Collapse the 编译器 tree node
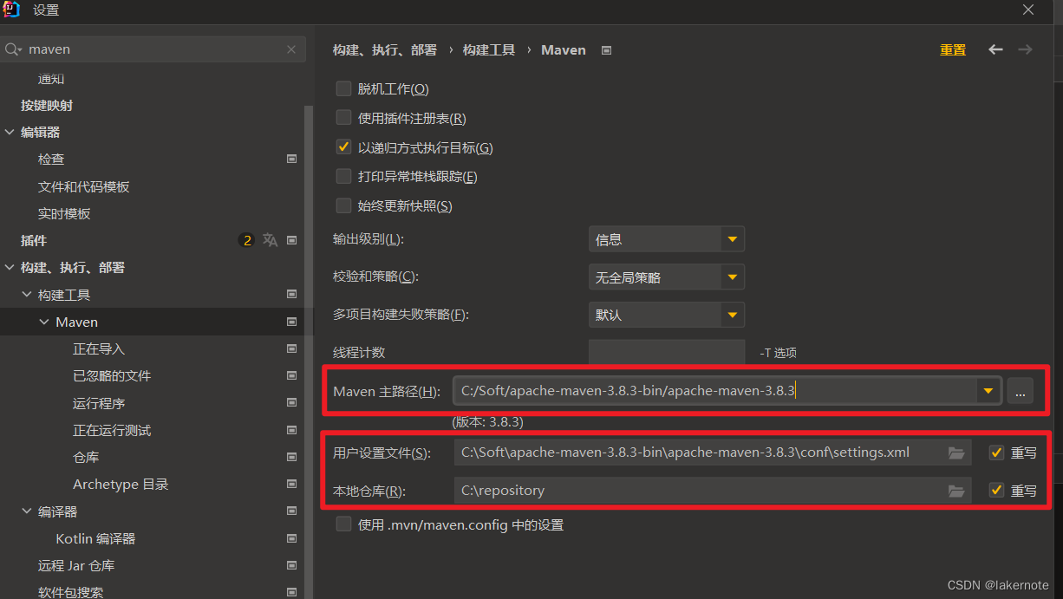 pyautogui.click(x=28, y=511)
